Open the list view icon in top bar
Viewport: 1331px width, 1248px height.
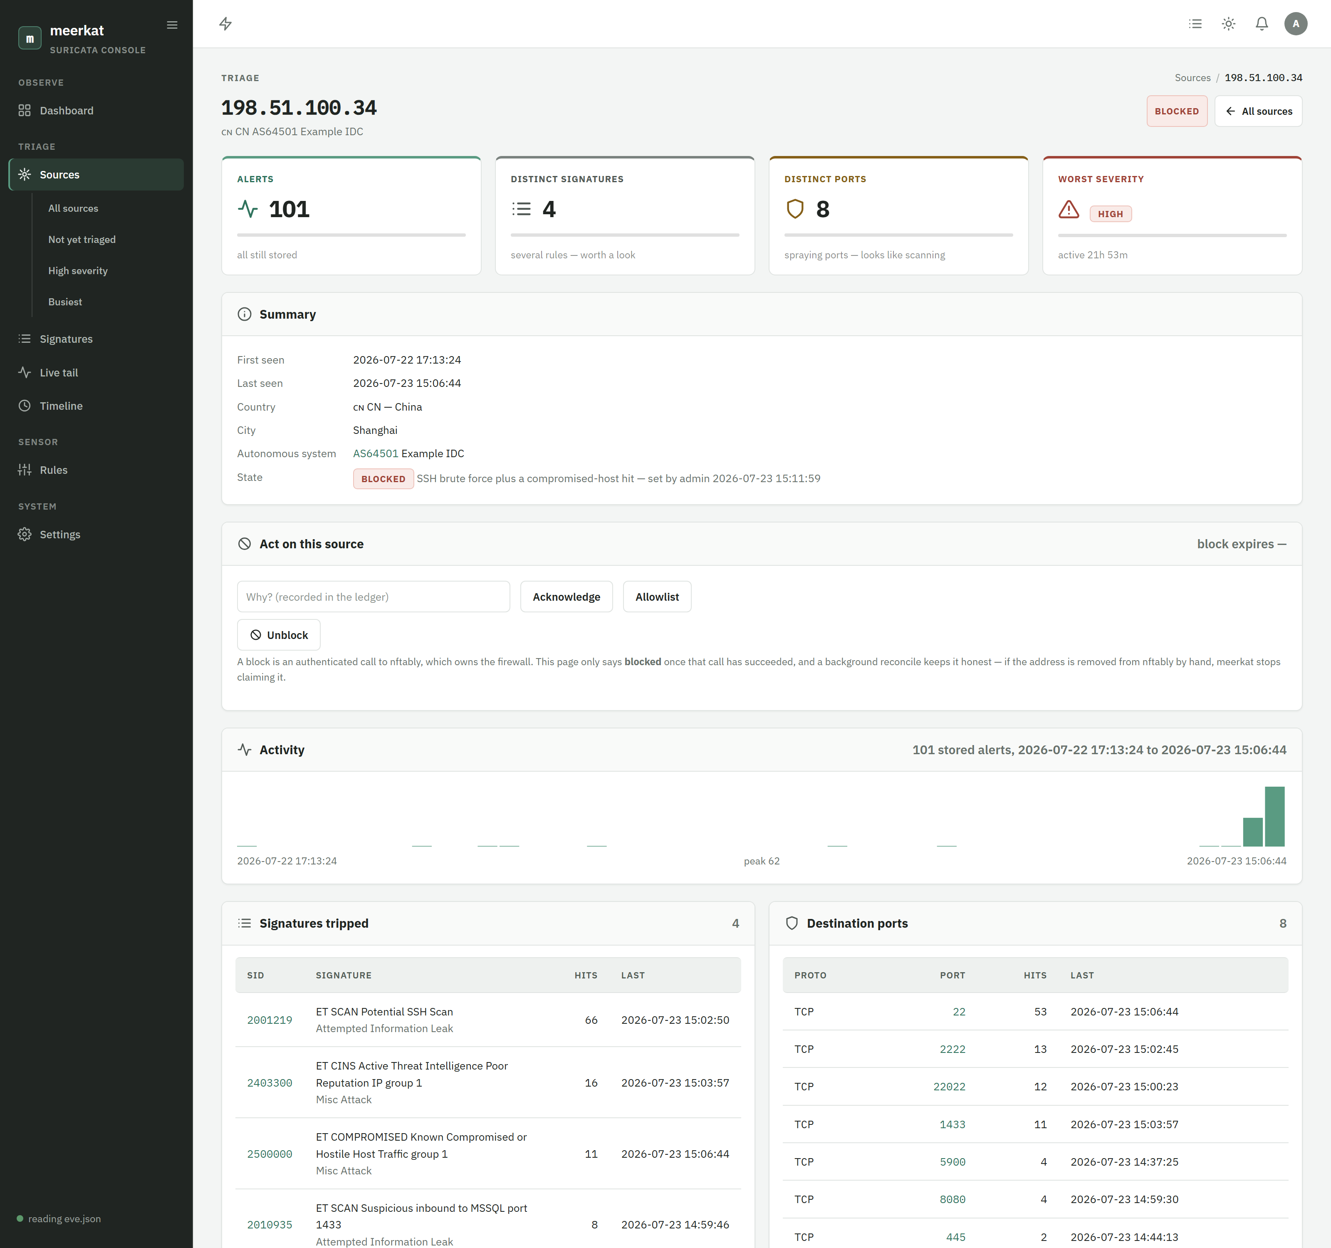coord(1195,24)
